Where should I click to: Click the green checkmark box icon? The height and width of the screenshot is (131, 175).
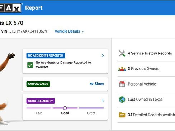30,65
